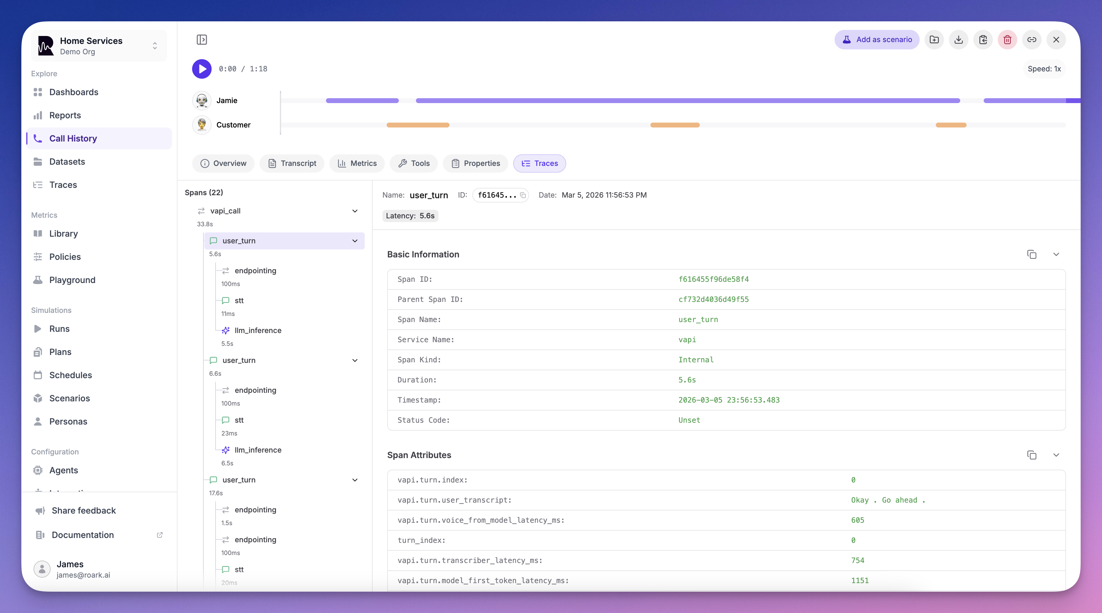1102x613 pixels.
Task: Click Customer's first speech segment on timeline
Action: pyautogui.click(x=418, y=125)
